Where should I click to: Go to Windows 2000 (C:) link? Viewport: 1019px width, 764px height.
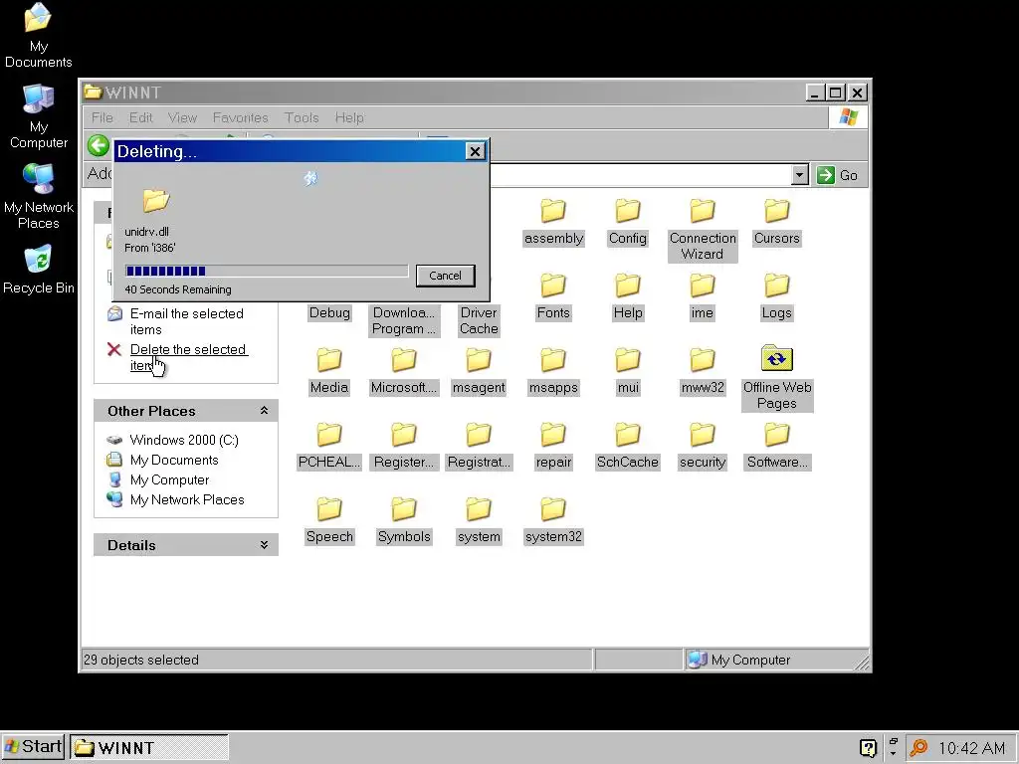(x=184, y=440)
